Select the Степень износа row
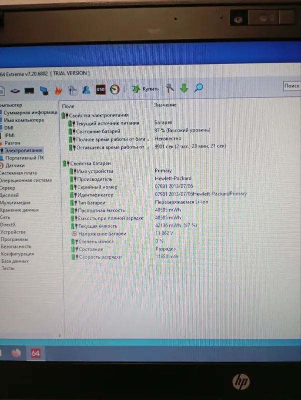The height and width of the screenshot is (400, 301). coord(95,241)
